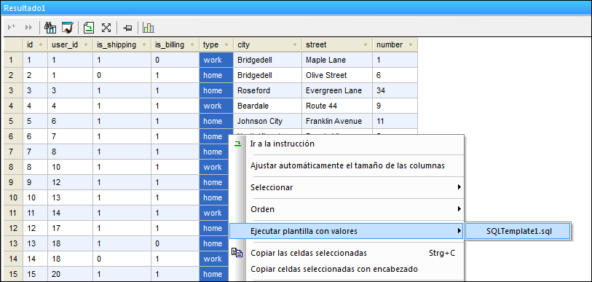Select Ejecutar plantilla con valores entry
This screenshot has width=592, height=282.
pos(347,231)
